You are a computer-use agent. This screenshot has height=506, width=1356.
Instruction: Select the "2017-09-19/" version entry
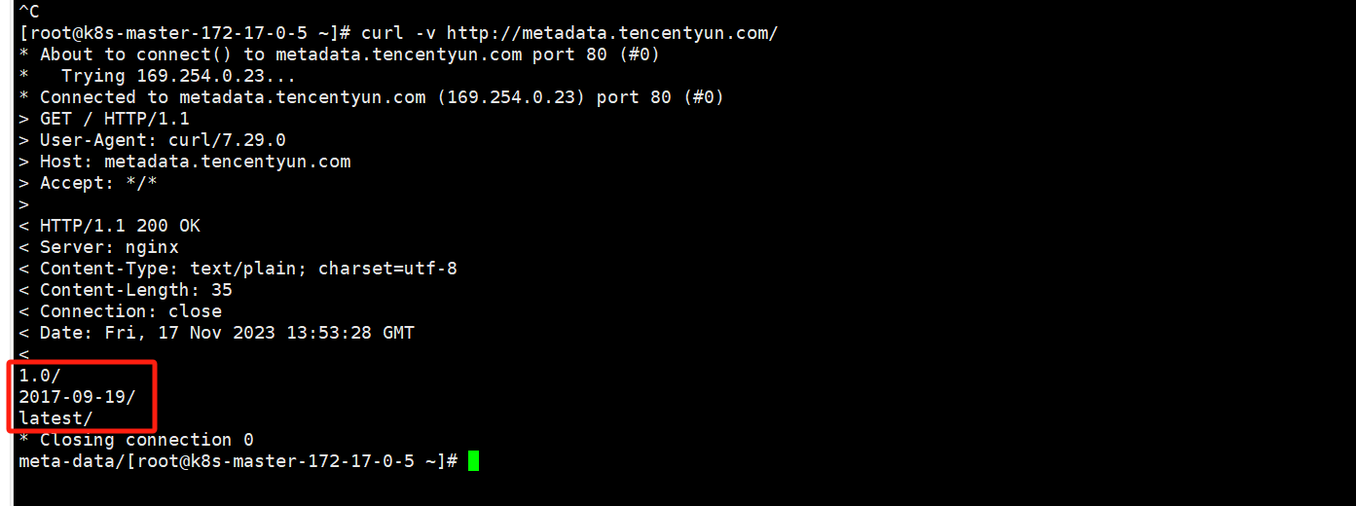tap(77, 397)
